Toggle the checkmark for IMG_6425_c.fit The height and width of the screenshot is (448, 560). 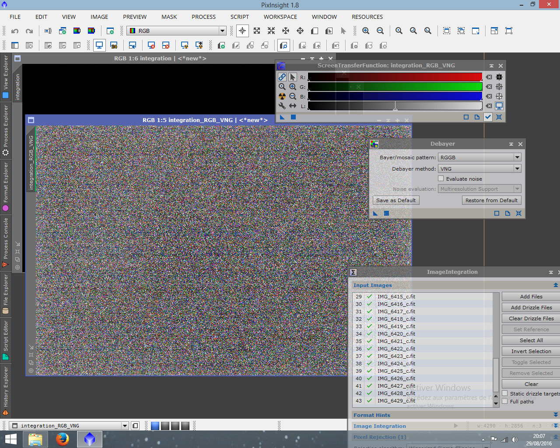click(370, 371)
